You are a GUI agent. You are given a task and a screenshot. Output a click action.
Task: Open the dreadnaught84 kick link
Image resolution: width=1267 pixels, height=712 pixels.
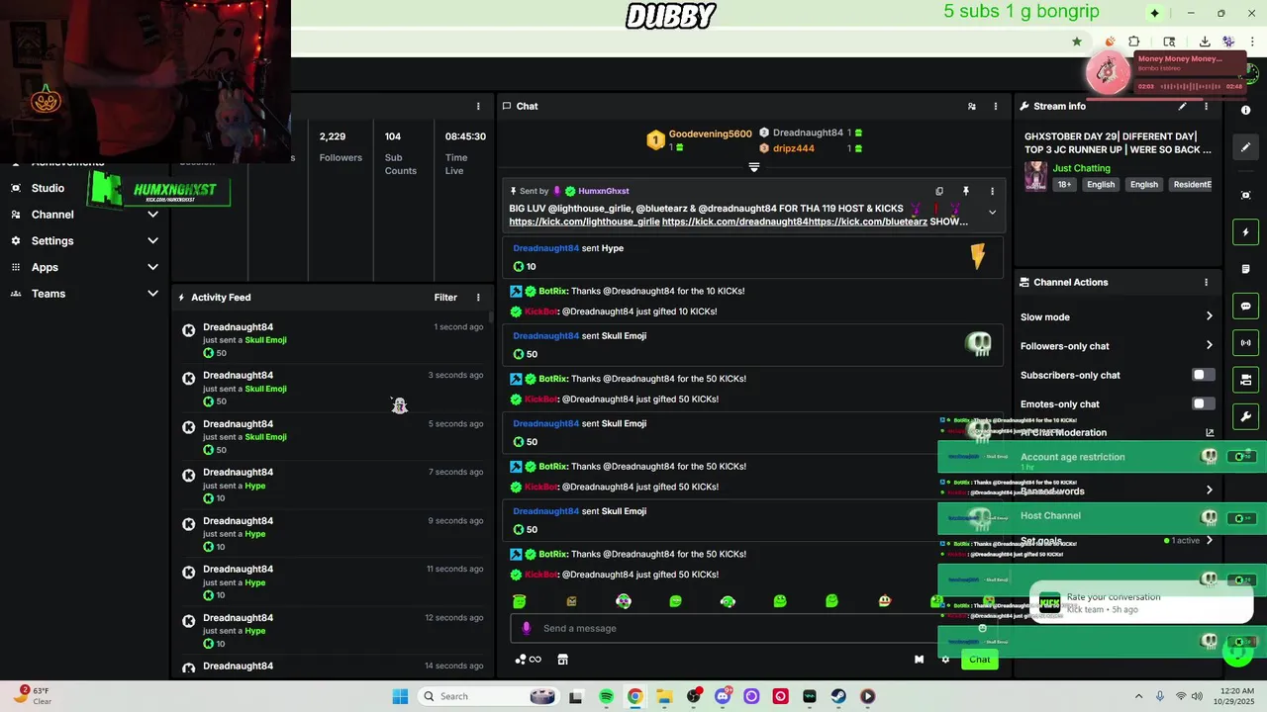click(x=734, y=222)
